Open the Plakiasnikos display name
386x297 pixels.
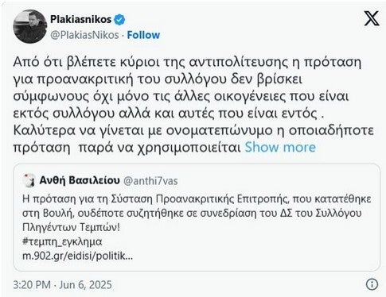point(81,19)
